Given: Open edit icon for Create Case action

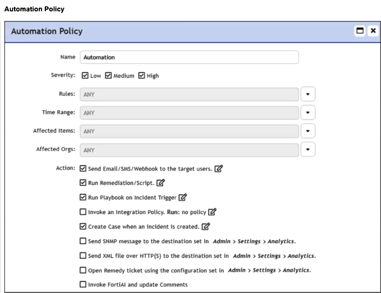Looking at the screenshot, I should click(x=206, y=227).
